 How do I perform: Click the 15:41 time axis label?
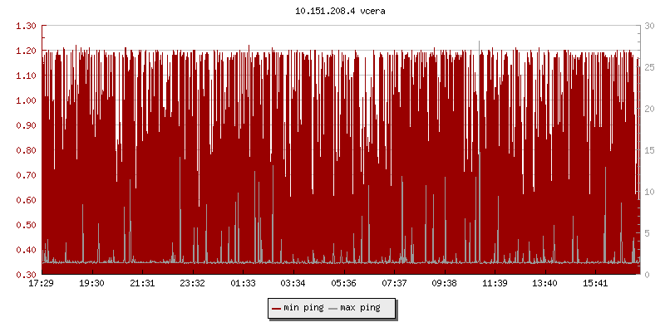(x=595, y=284)
